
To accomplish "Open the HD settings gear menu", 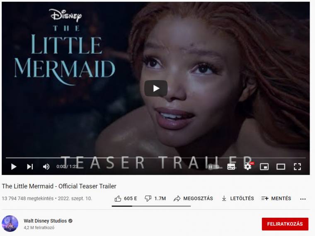I will pos(248,167).
